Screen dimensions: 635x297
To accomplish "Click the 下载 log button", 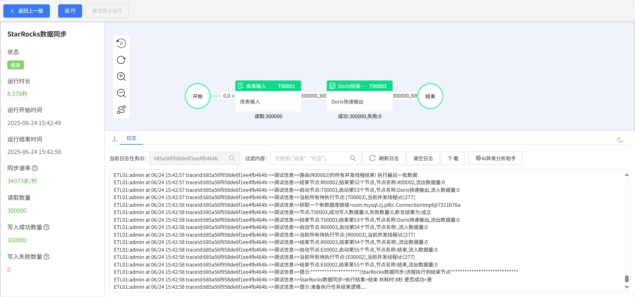I will pos(453,158).
